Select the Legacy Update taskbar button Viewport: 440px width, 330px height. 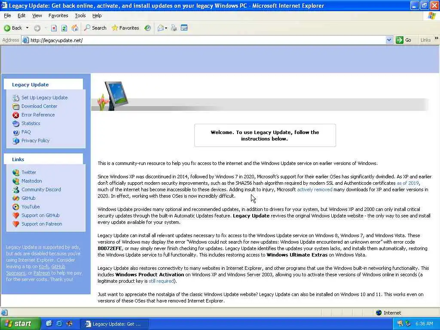point(114,324)
